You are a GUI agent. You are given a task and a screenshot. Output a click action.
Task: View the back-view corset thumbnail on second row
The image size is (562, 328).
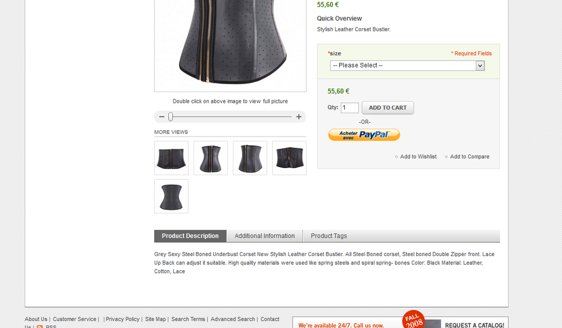coord(172,197)
